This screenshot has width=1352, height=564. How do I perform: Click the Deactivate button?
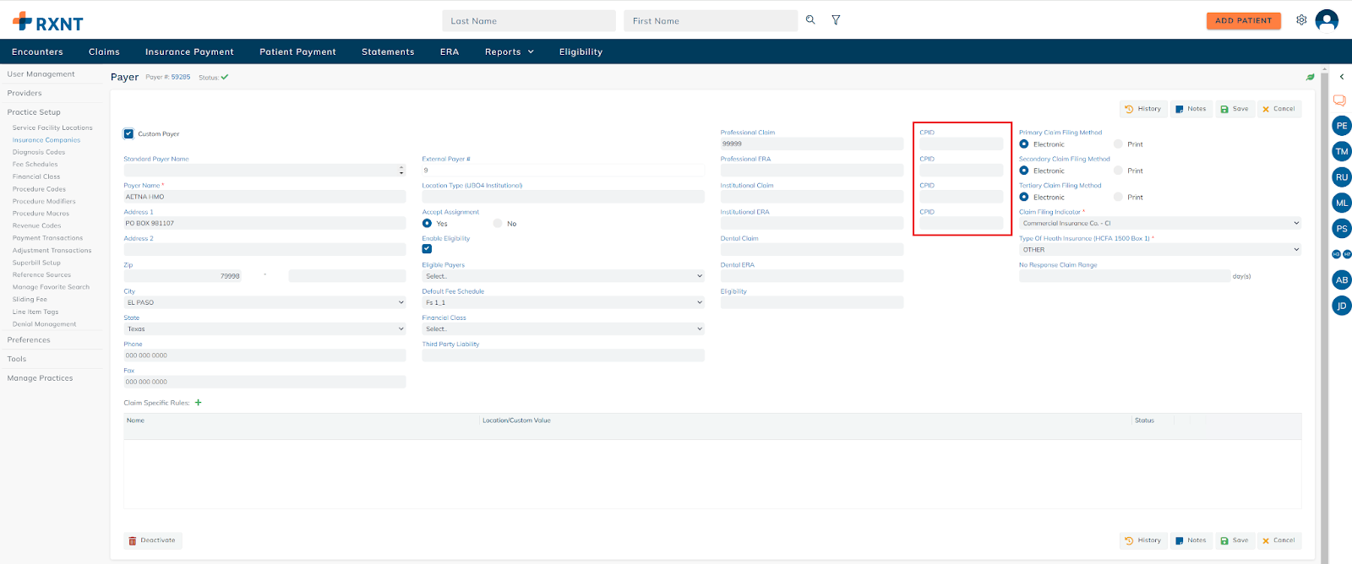(x=152, y=540)
